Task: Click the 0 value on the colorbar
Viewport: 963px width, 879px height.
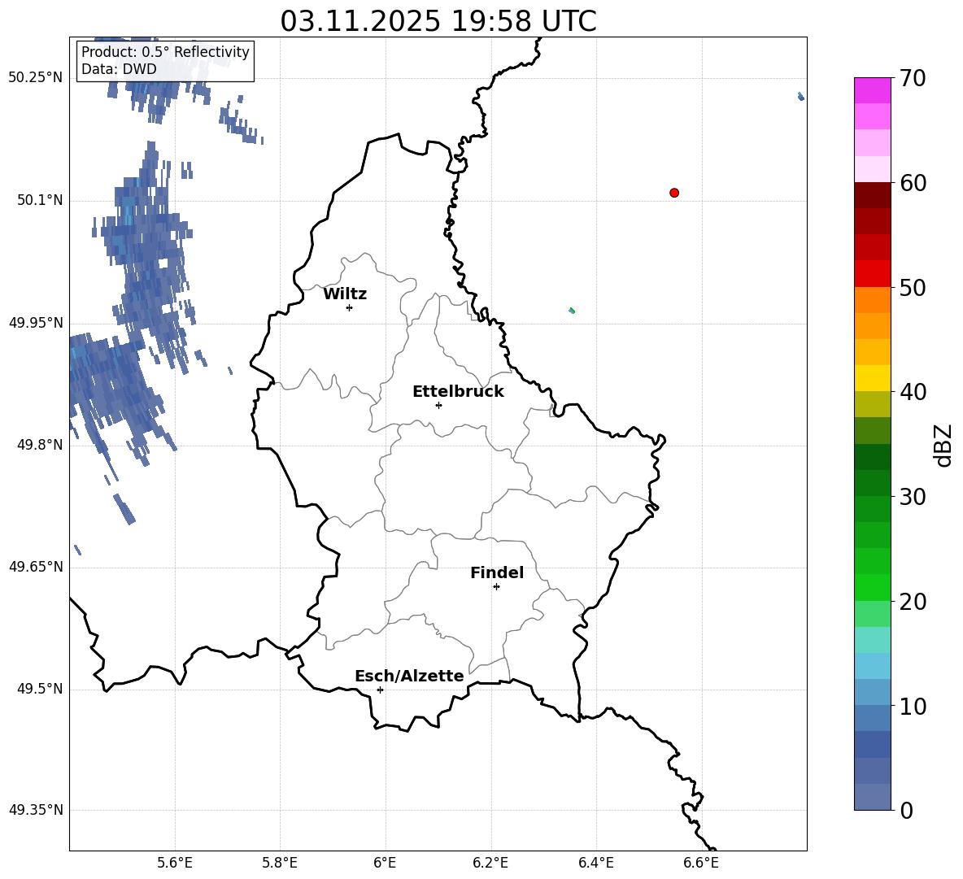Action: [x=907, y=810]
